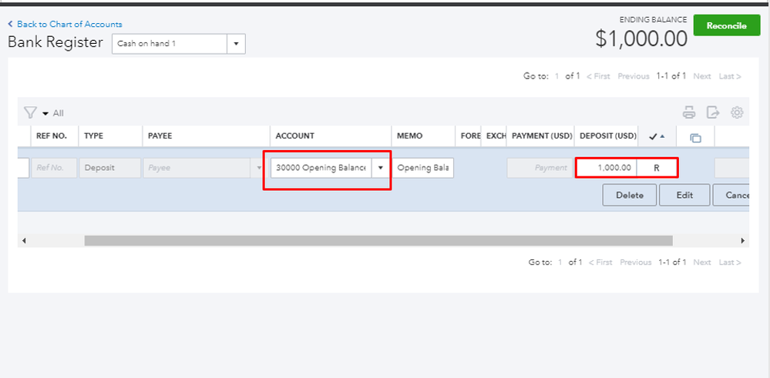
Task: Click the attachments column icon
Action: (x=695, y=139)
